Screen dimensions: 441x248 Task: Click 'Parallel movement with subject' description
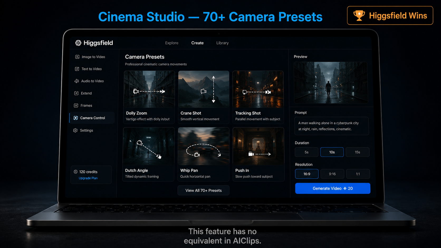click(x=258, y=119)
